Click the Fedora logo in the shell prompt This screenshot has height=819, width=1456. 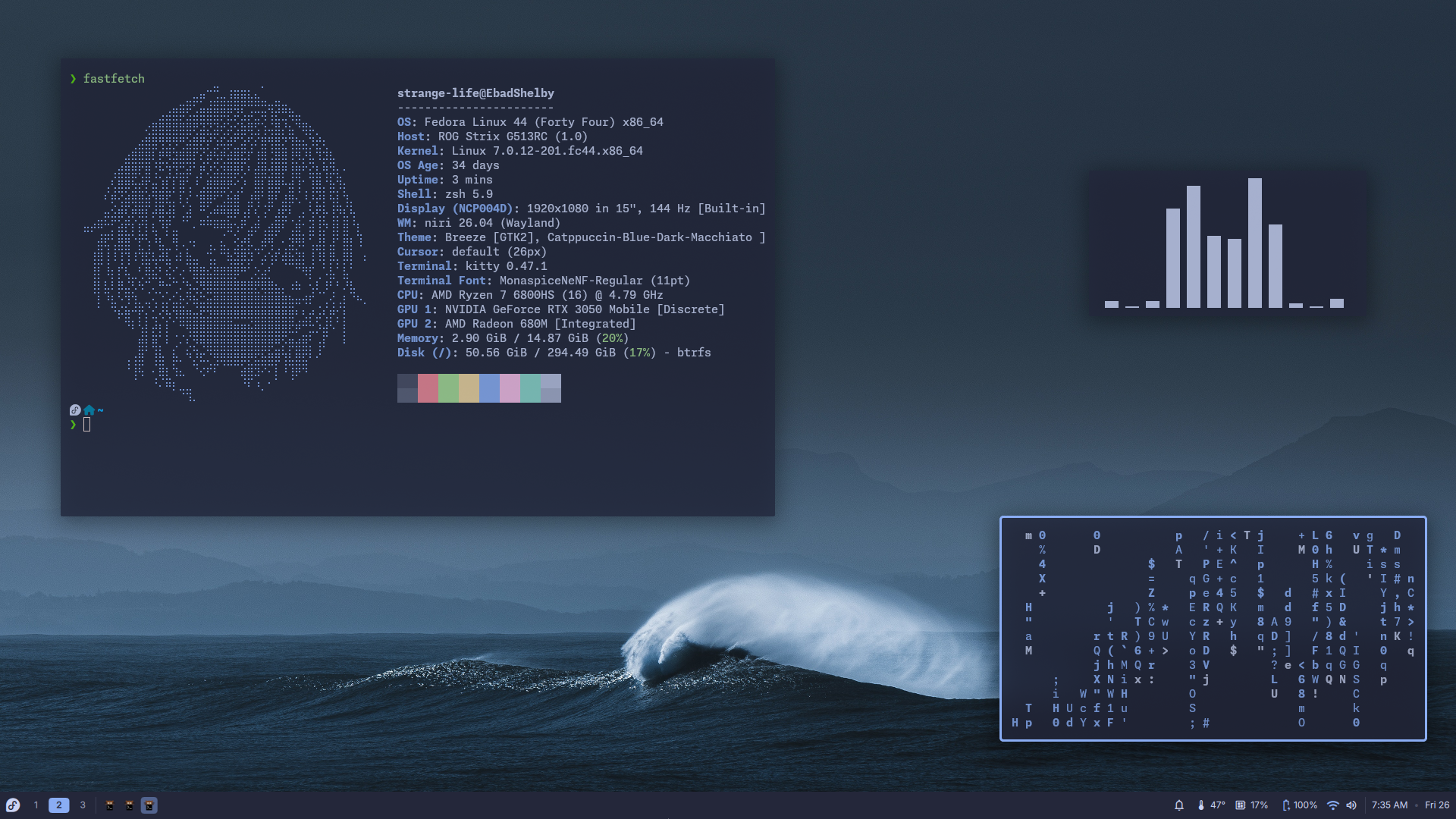click(x=75, y=410)
